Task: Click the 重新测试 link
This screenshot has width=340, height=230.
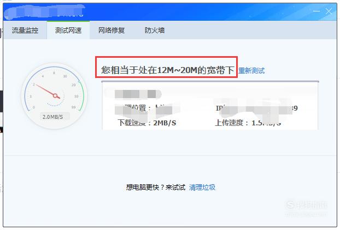Action: (251, 71)
